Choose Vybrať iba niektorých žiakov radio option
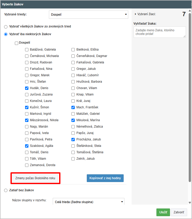192x219 pixels. coord(6,34)
